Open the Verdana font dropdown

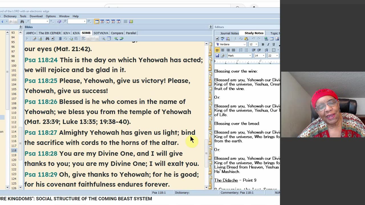click(x=244, y=44)
